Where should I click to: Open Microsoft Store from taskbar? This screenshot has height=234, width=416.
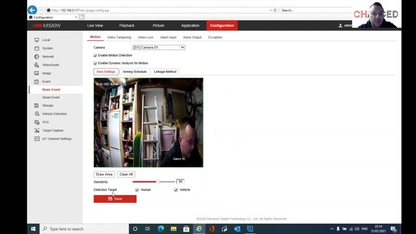[x=187, y=229]
